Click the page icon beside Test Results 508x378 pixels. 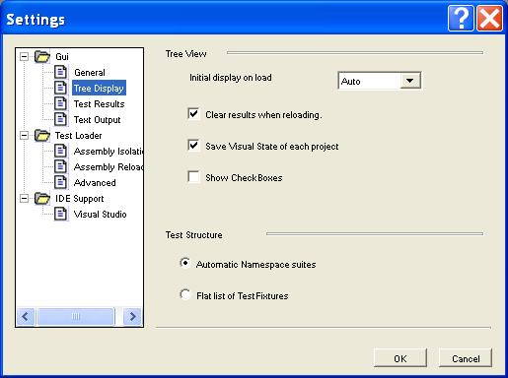(x=60, y=103)
